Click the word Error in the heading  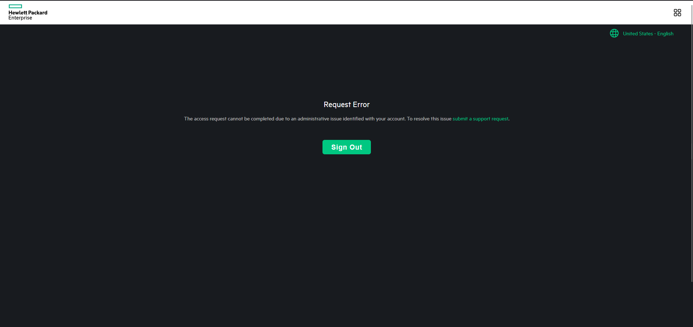pos(361,105)
